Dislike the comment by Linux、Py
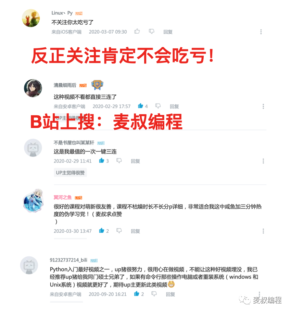 coord(151,32)
